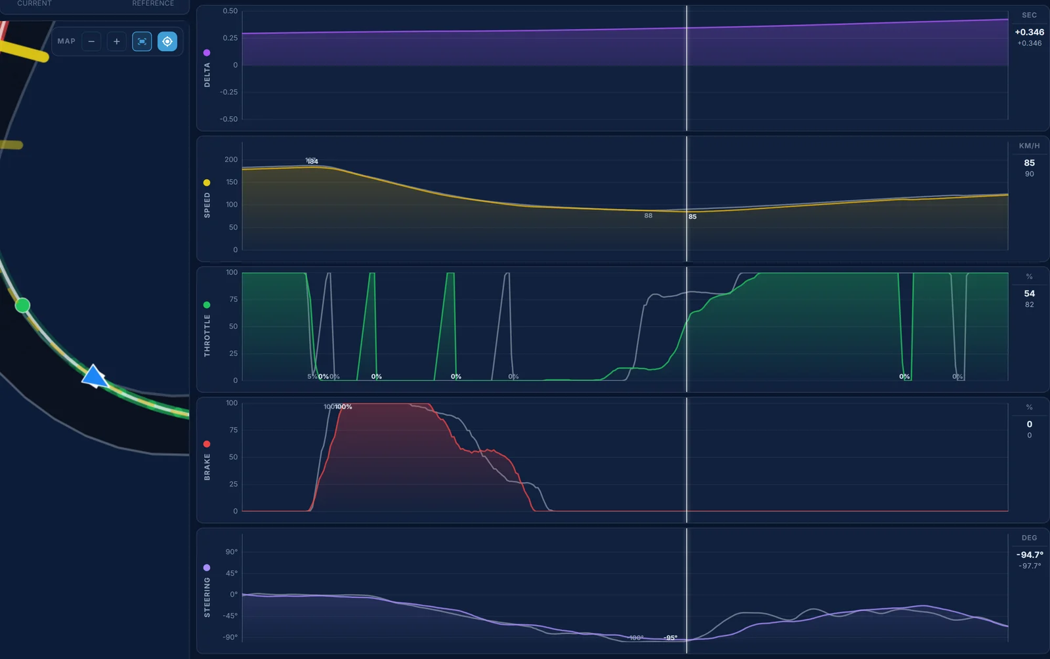This screenshot has height=659, width=1050.
Task: Toggle the green Throttle channel dot
Action: (207, 305)
